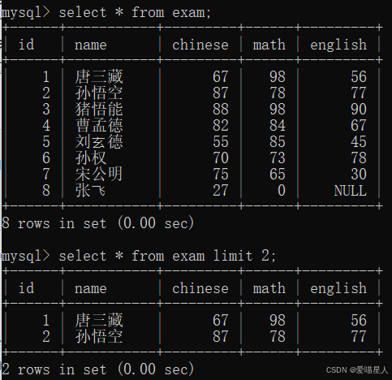Viewport: 392px width, 380px height.
Task: Click the "select * from exam limit 2;" command
Action: pos(167,256)
